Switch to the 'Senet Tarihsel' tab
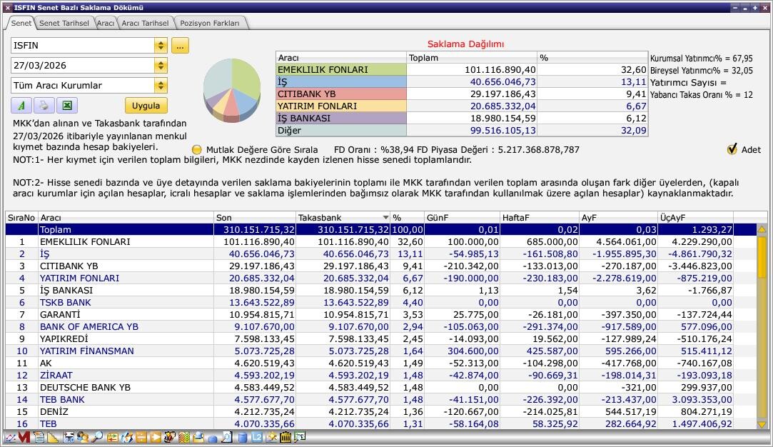773x447 pixels. click(64, 23)
